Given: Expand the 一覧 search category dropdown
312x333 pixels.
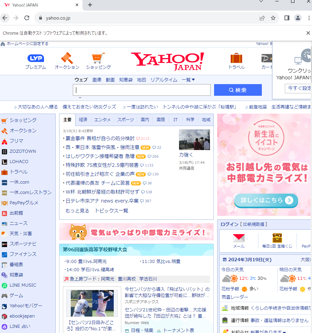Looking at the screenshot, I should point(188,80).
